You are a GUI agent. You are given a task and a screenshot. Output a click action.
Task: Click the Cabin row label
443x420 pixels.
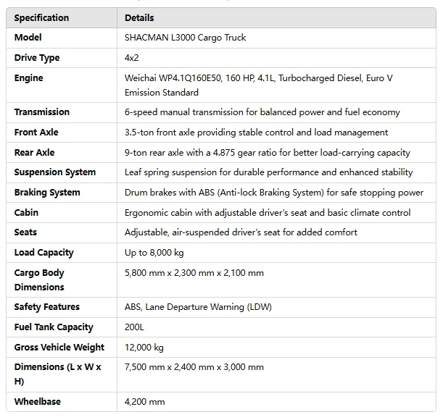point(27,213)
